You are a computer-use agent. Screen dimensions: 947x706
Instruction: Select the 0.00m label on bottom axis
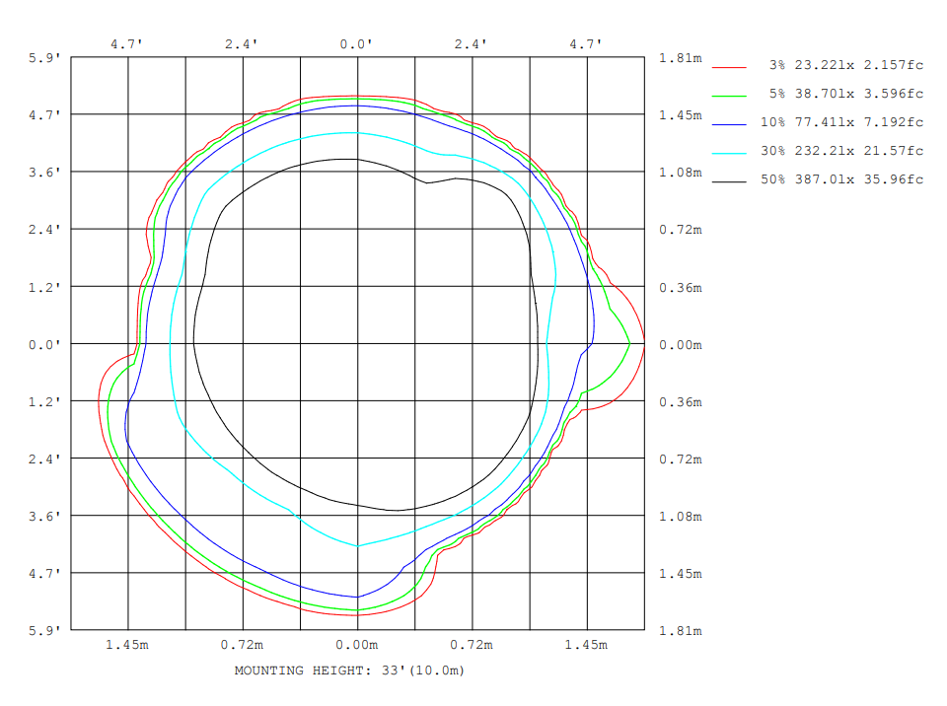pyautogui.click(x=357, y=645)
